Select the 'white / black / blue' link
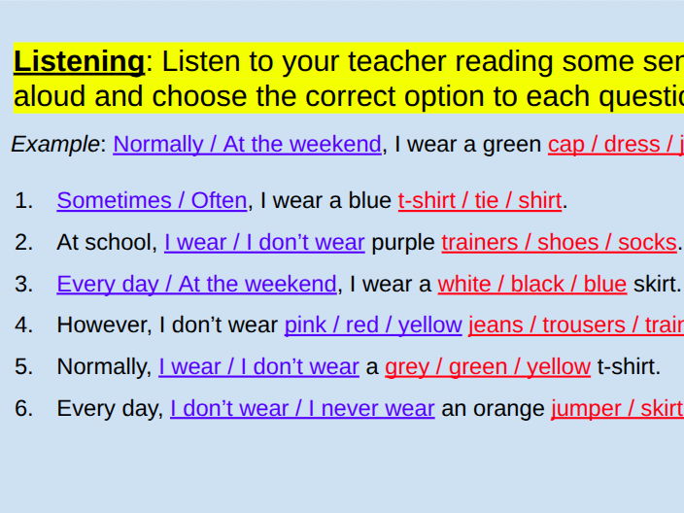 click(531, 285)
